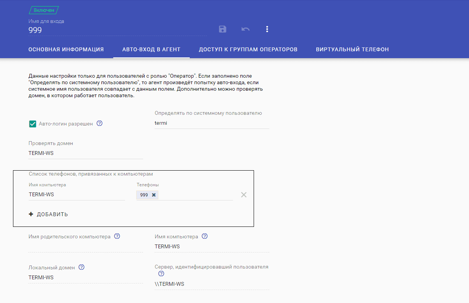Viewport: 469px width, 303px height.
Task: Click the Имя для входа field 999
Action: pos(118,30)
